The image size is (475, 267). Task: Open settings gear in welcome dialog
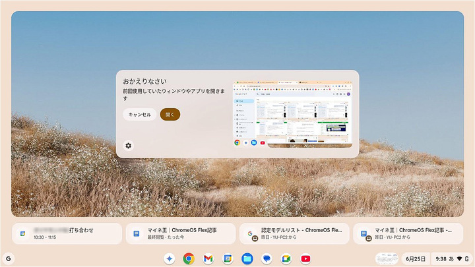click(x=129, y=146)
